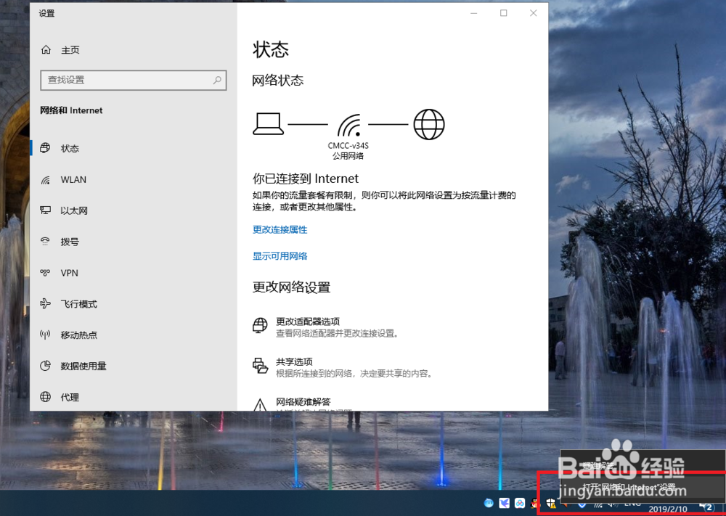Click the 网络和 Internet sidebar heading

pyautogui.click(x=71, y=110)
